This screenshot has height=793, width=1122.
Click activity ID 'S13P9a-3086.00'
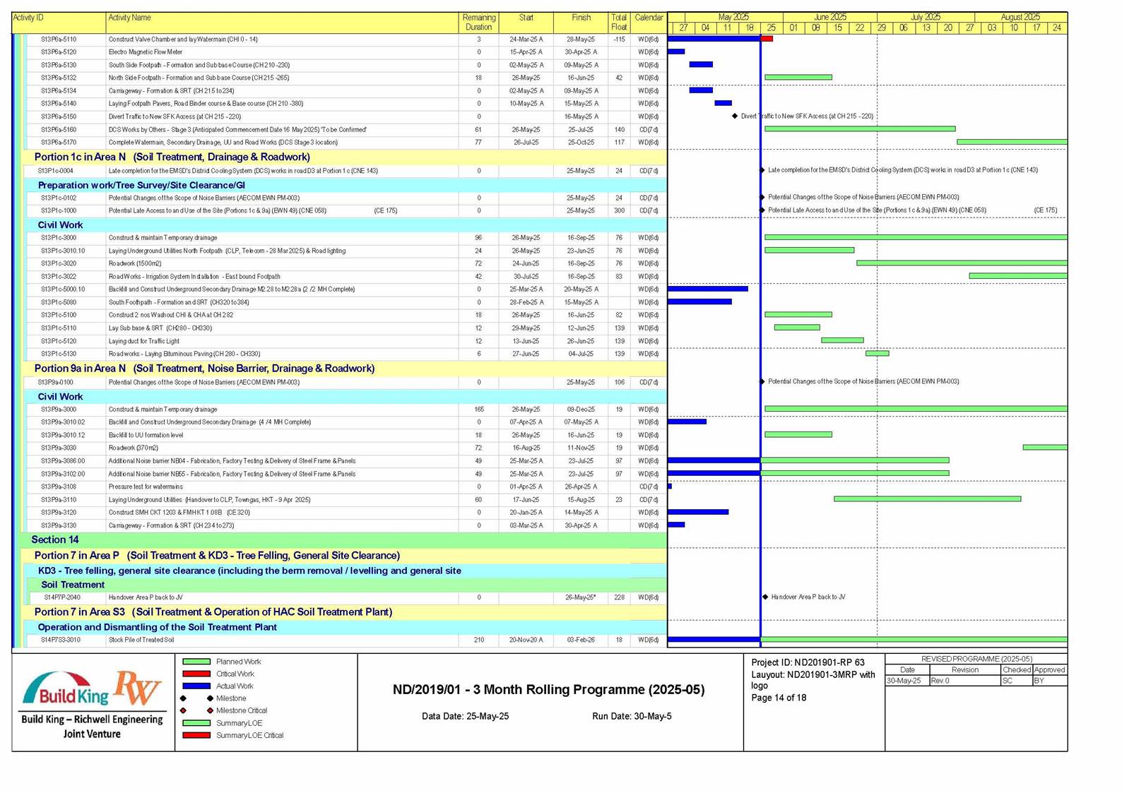[63, 461]
